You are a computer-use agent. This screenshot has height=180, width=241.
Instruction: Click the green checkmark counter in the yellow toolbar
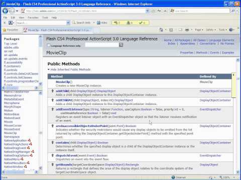point(142,22)
